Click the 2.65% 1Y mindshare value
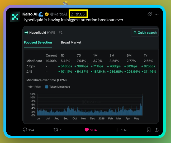The width and height of the screenshot is (171, 143). 148,61
